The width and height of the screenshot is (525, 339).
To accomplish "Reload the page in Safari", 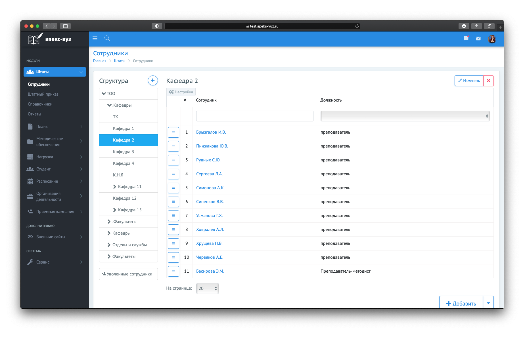I will pos(357,26).
